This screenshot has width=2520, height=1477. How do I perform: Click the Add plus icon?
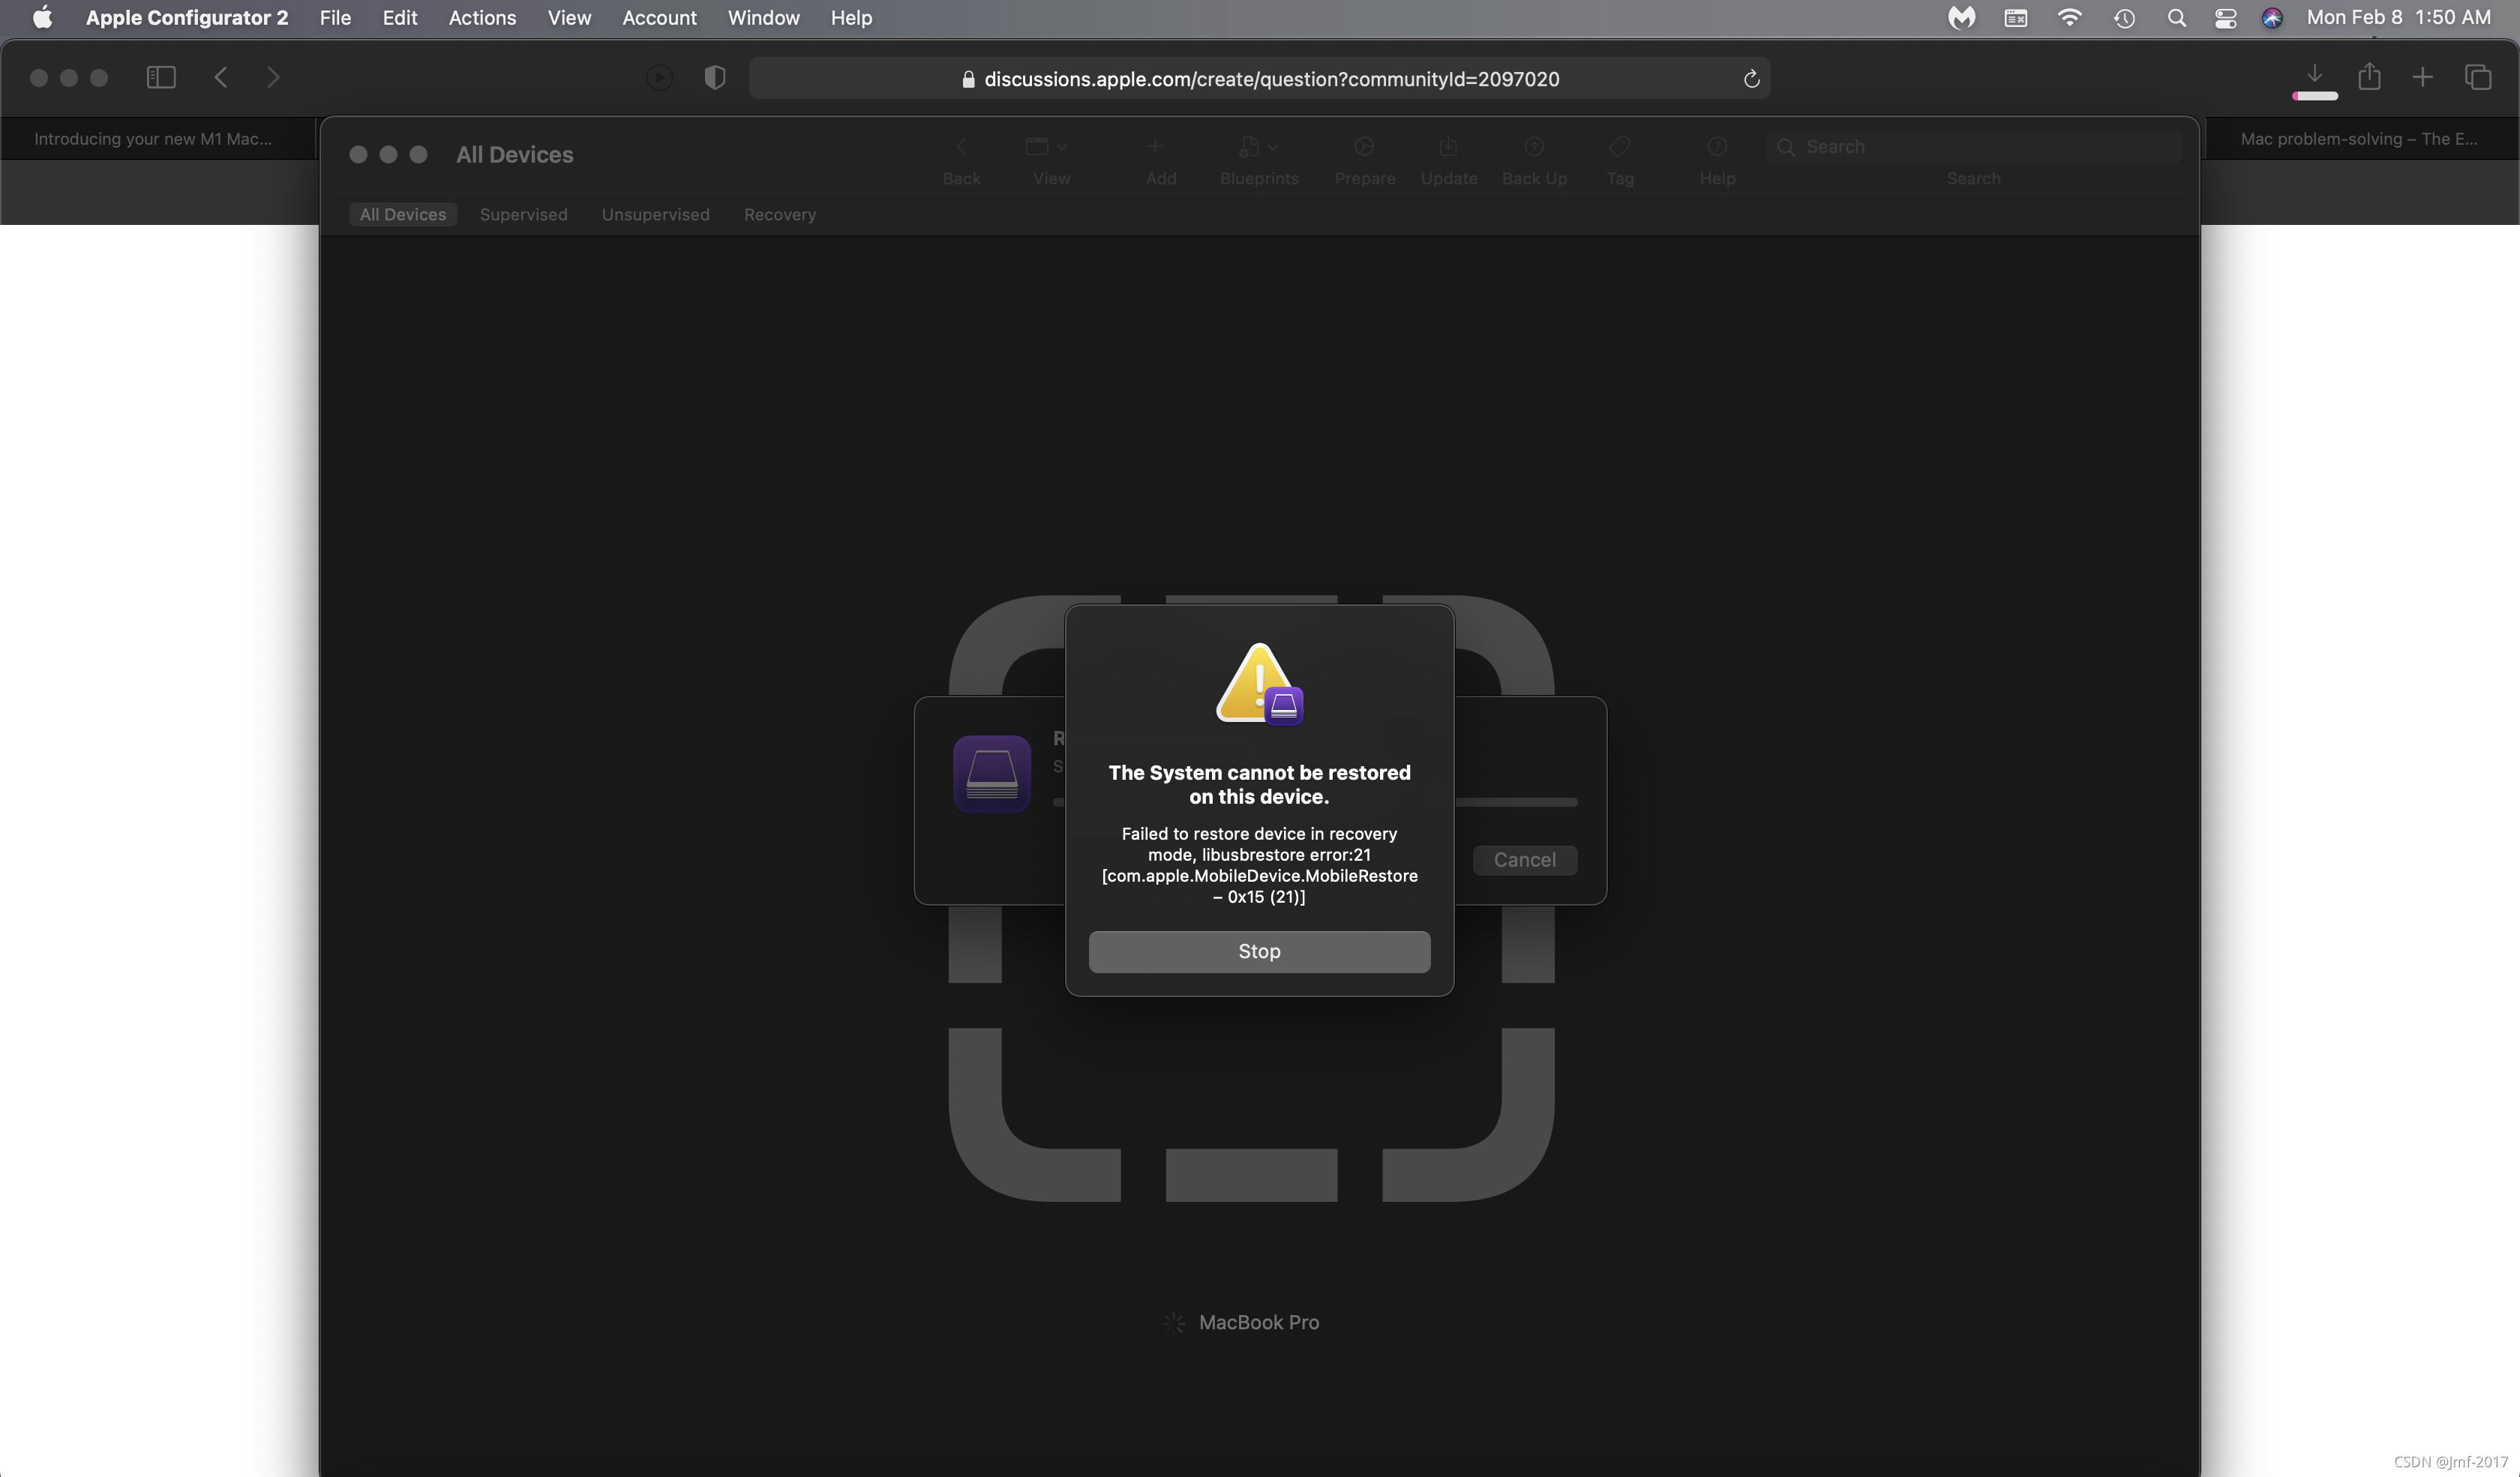1155,148
